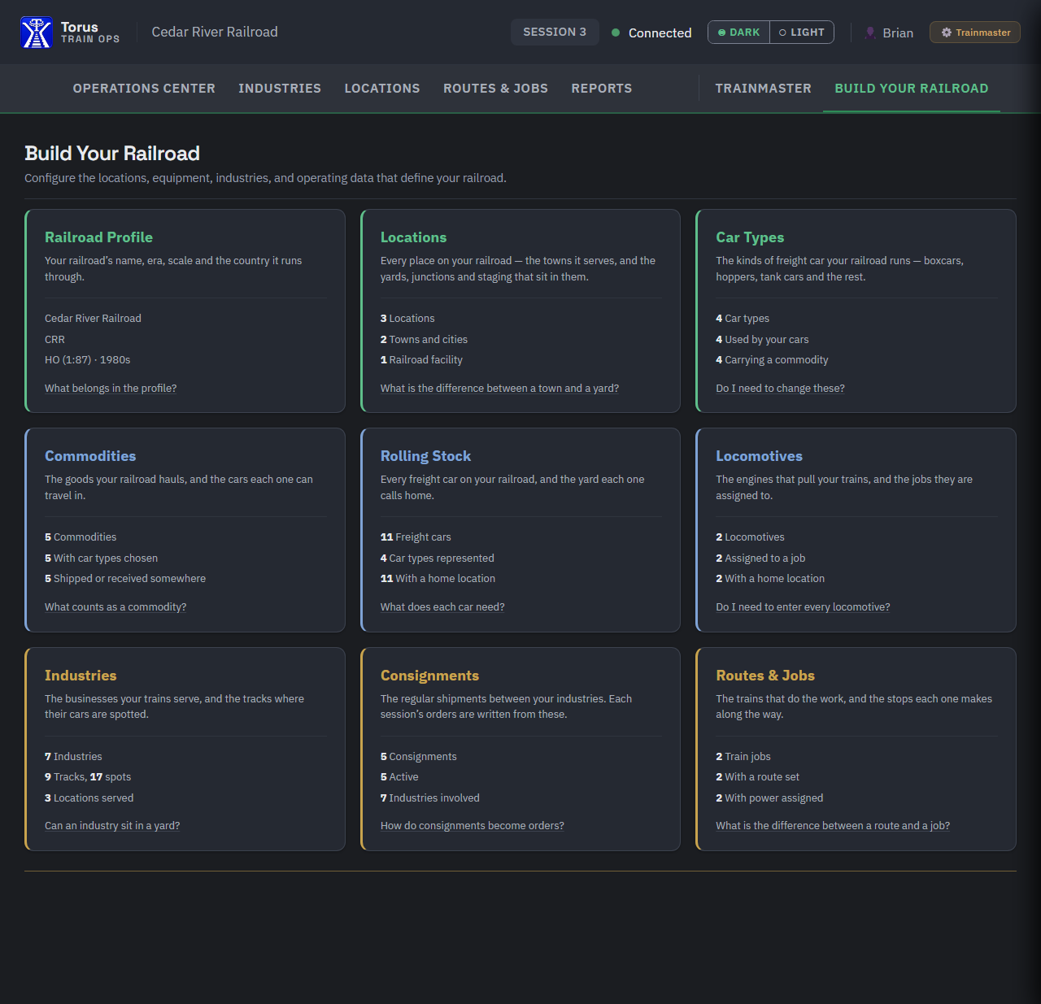Screen dimensions: 1041x1004
Task: Open the Industries nav tab
Action: pos(280,89)
